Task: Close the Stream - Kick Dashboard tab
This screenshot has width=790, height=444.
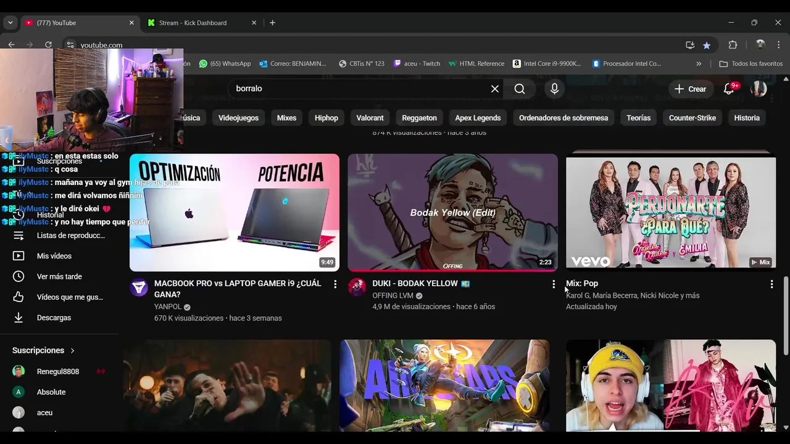Action: pos(254,23)
